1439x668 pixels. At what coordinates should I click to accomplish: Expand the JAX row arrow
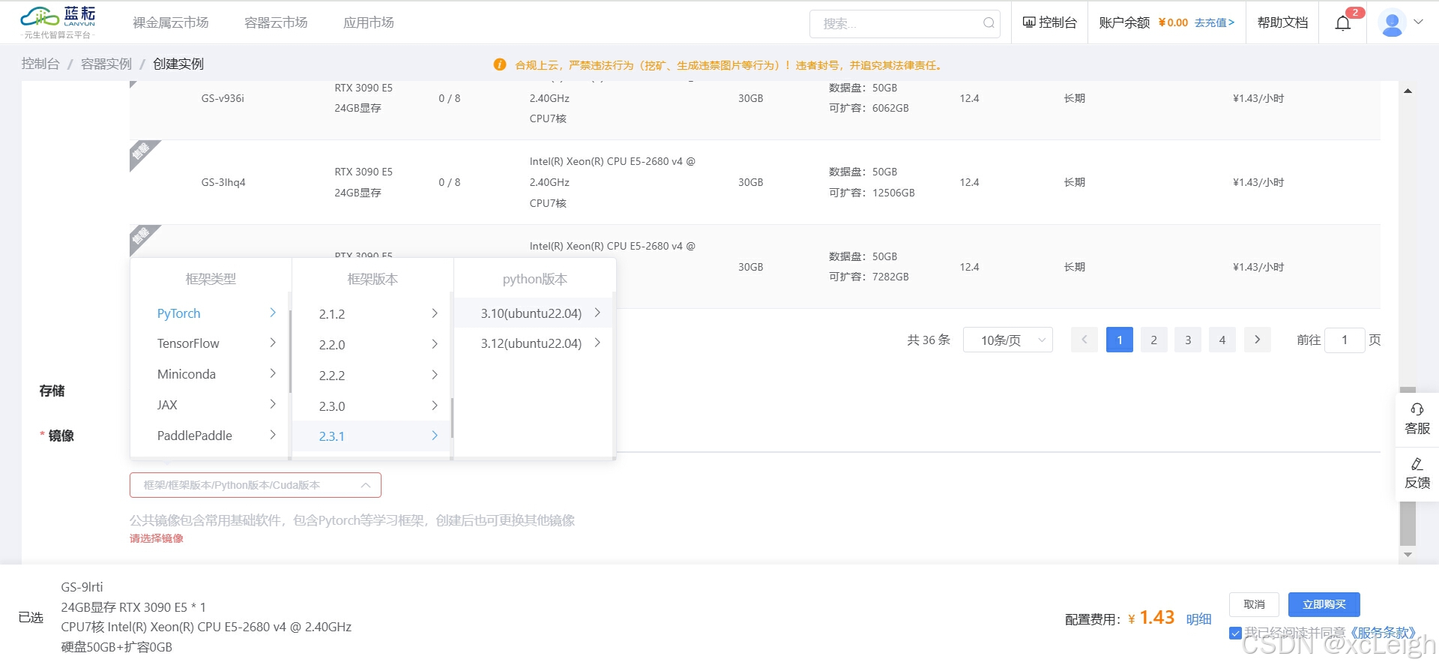tap(273, 404)
